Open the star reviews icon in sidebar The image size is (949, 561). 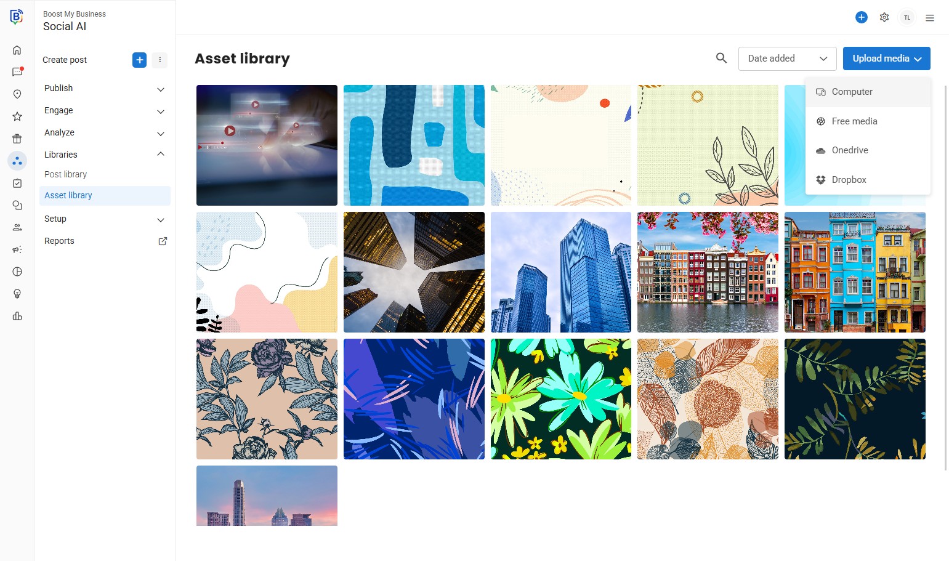(x=17, y=116)
